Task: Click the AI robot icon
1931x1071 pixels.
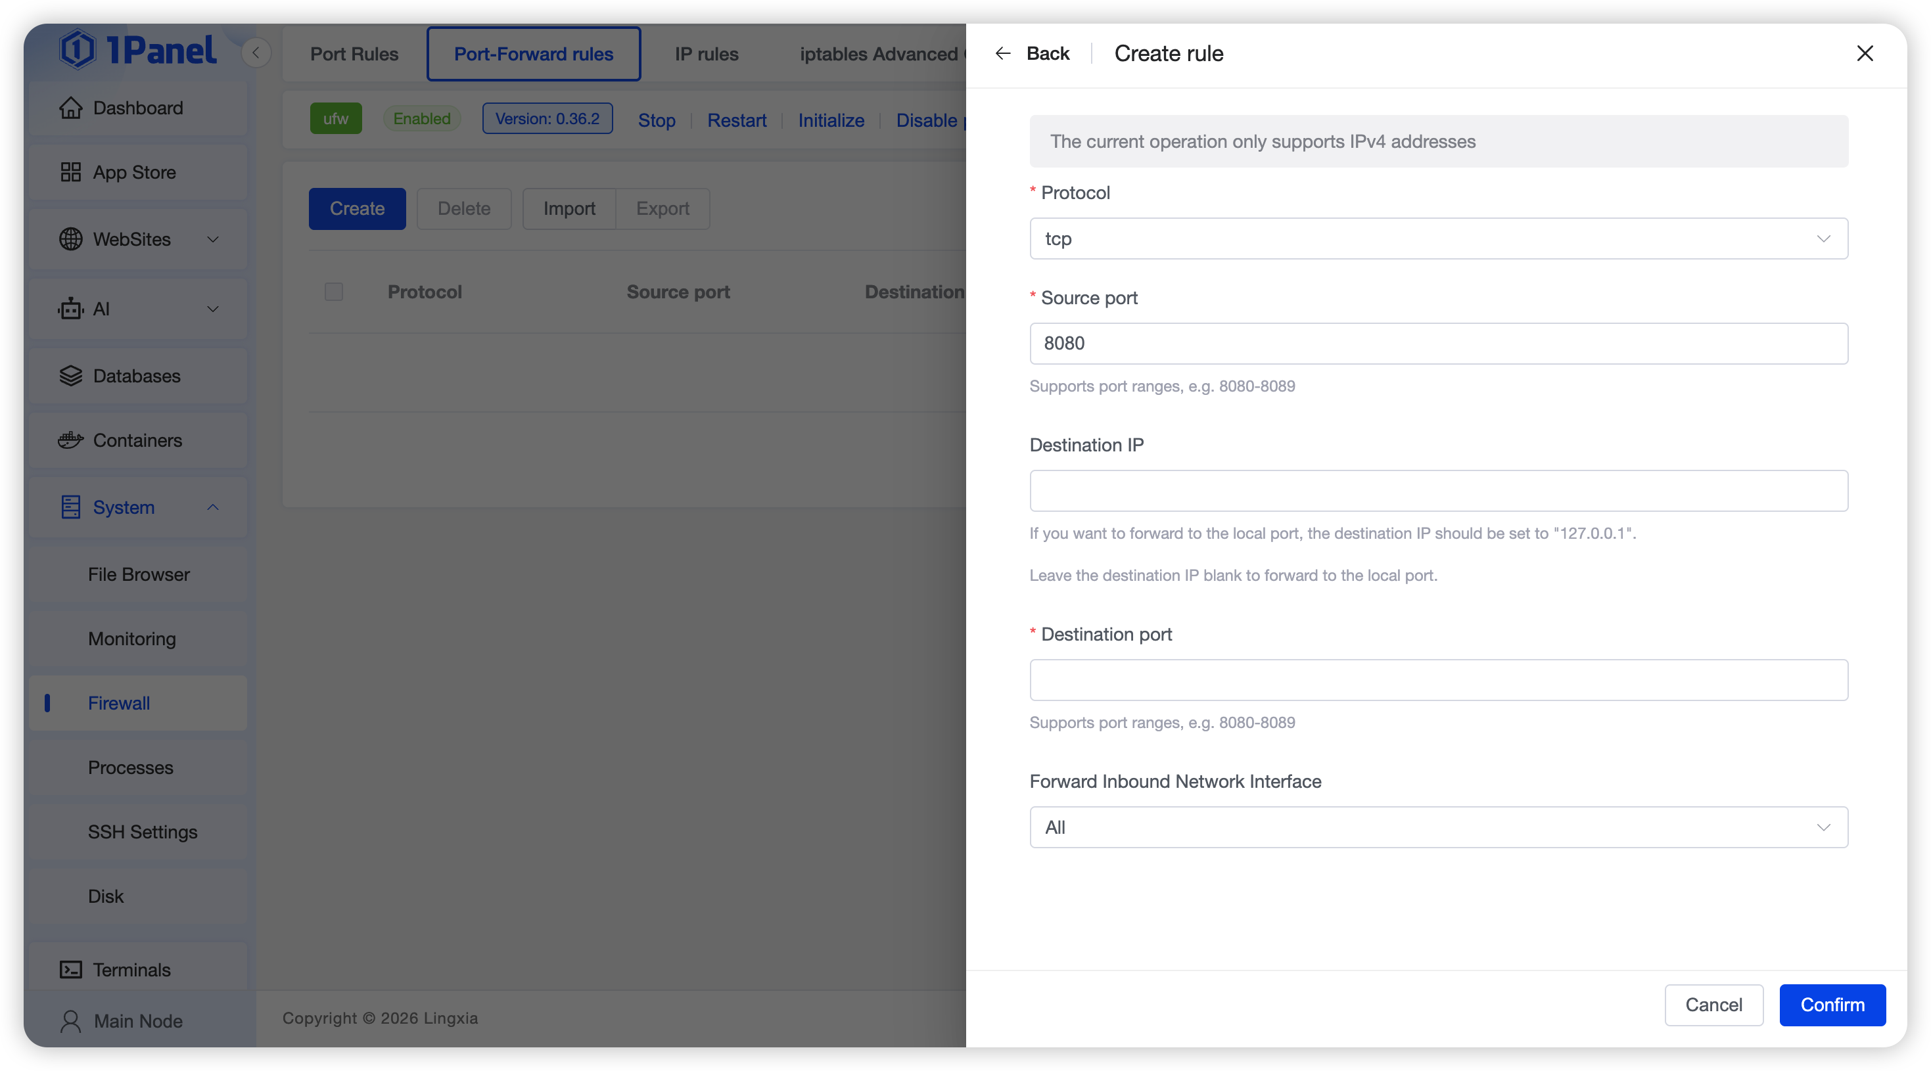Action: (70, 309)
